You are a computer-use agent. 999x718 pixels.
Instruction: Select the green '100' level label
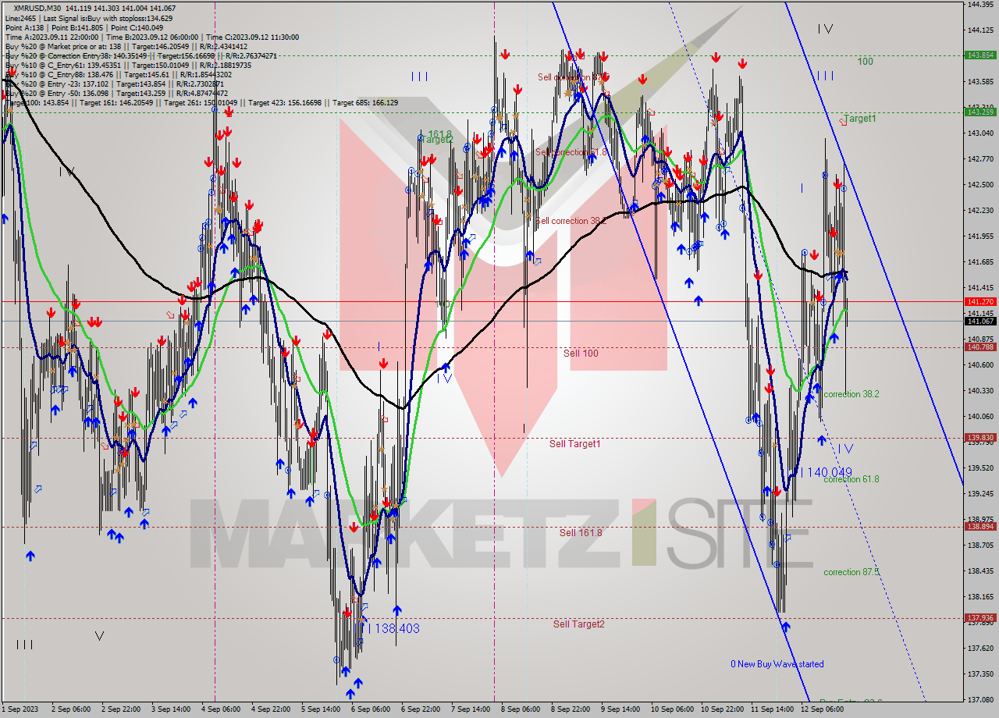865,62
